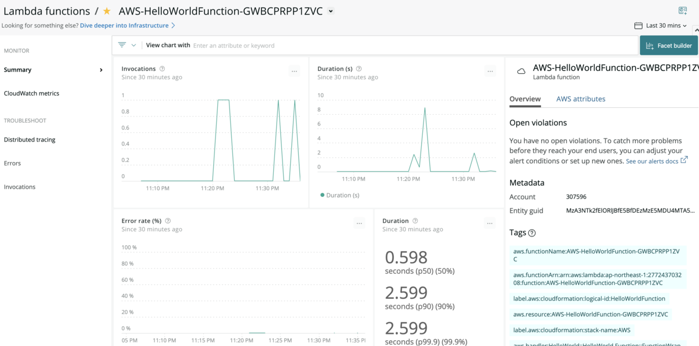Toggle the Duration (s) legend series
The height and width of the screenshot is (346, 699).
[x=340, y=195]
